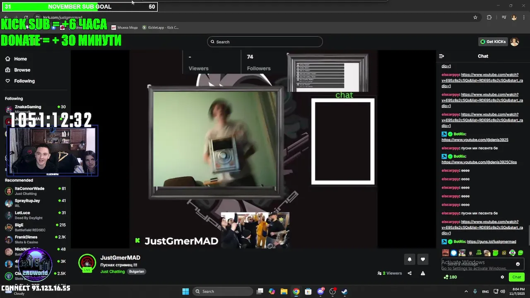This screenshot has height=298, width=530.
Task: Click the chat panel scrollbar
Action: (x=528, y=235)
